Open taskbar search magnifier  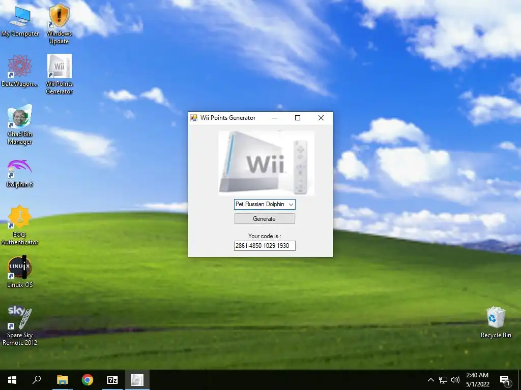pyautogui.click(x=37, y=380)
